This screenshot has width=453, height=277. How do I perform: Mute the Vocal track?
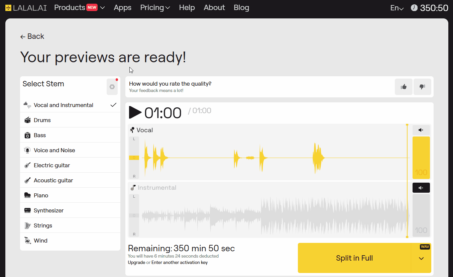click(421, 130)
